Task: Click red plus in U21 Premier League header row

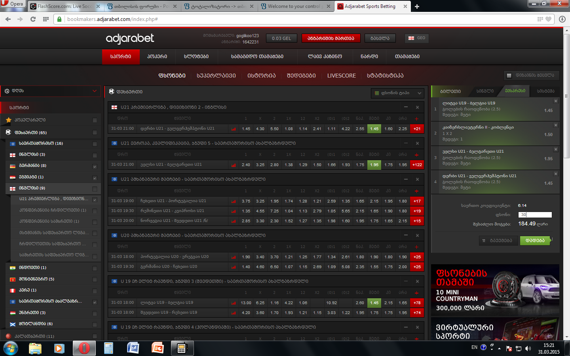Action: [x=416, y=119]
